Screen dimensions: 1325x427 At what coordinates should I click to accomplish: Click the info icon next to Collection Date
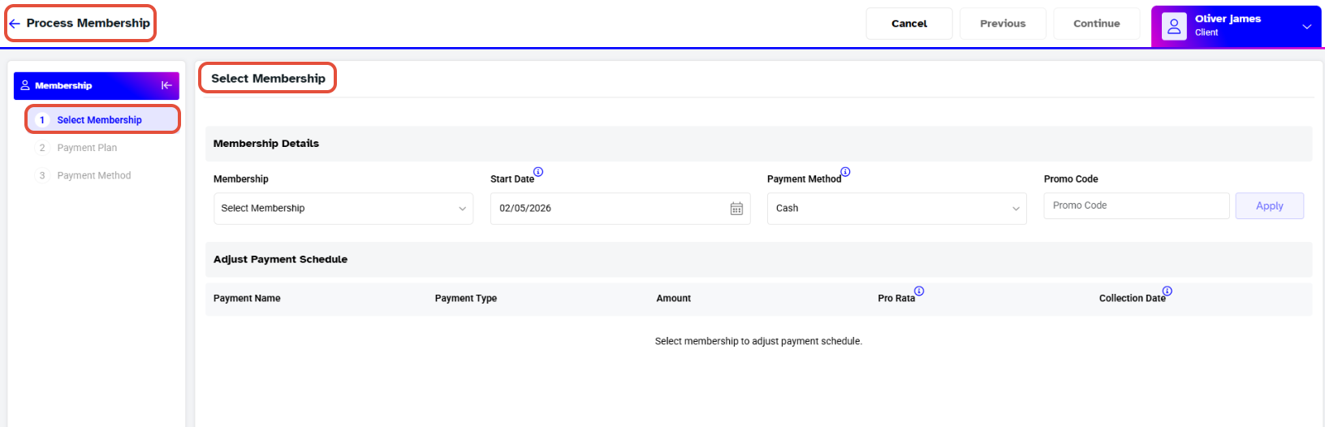coord(1167,291)
